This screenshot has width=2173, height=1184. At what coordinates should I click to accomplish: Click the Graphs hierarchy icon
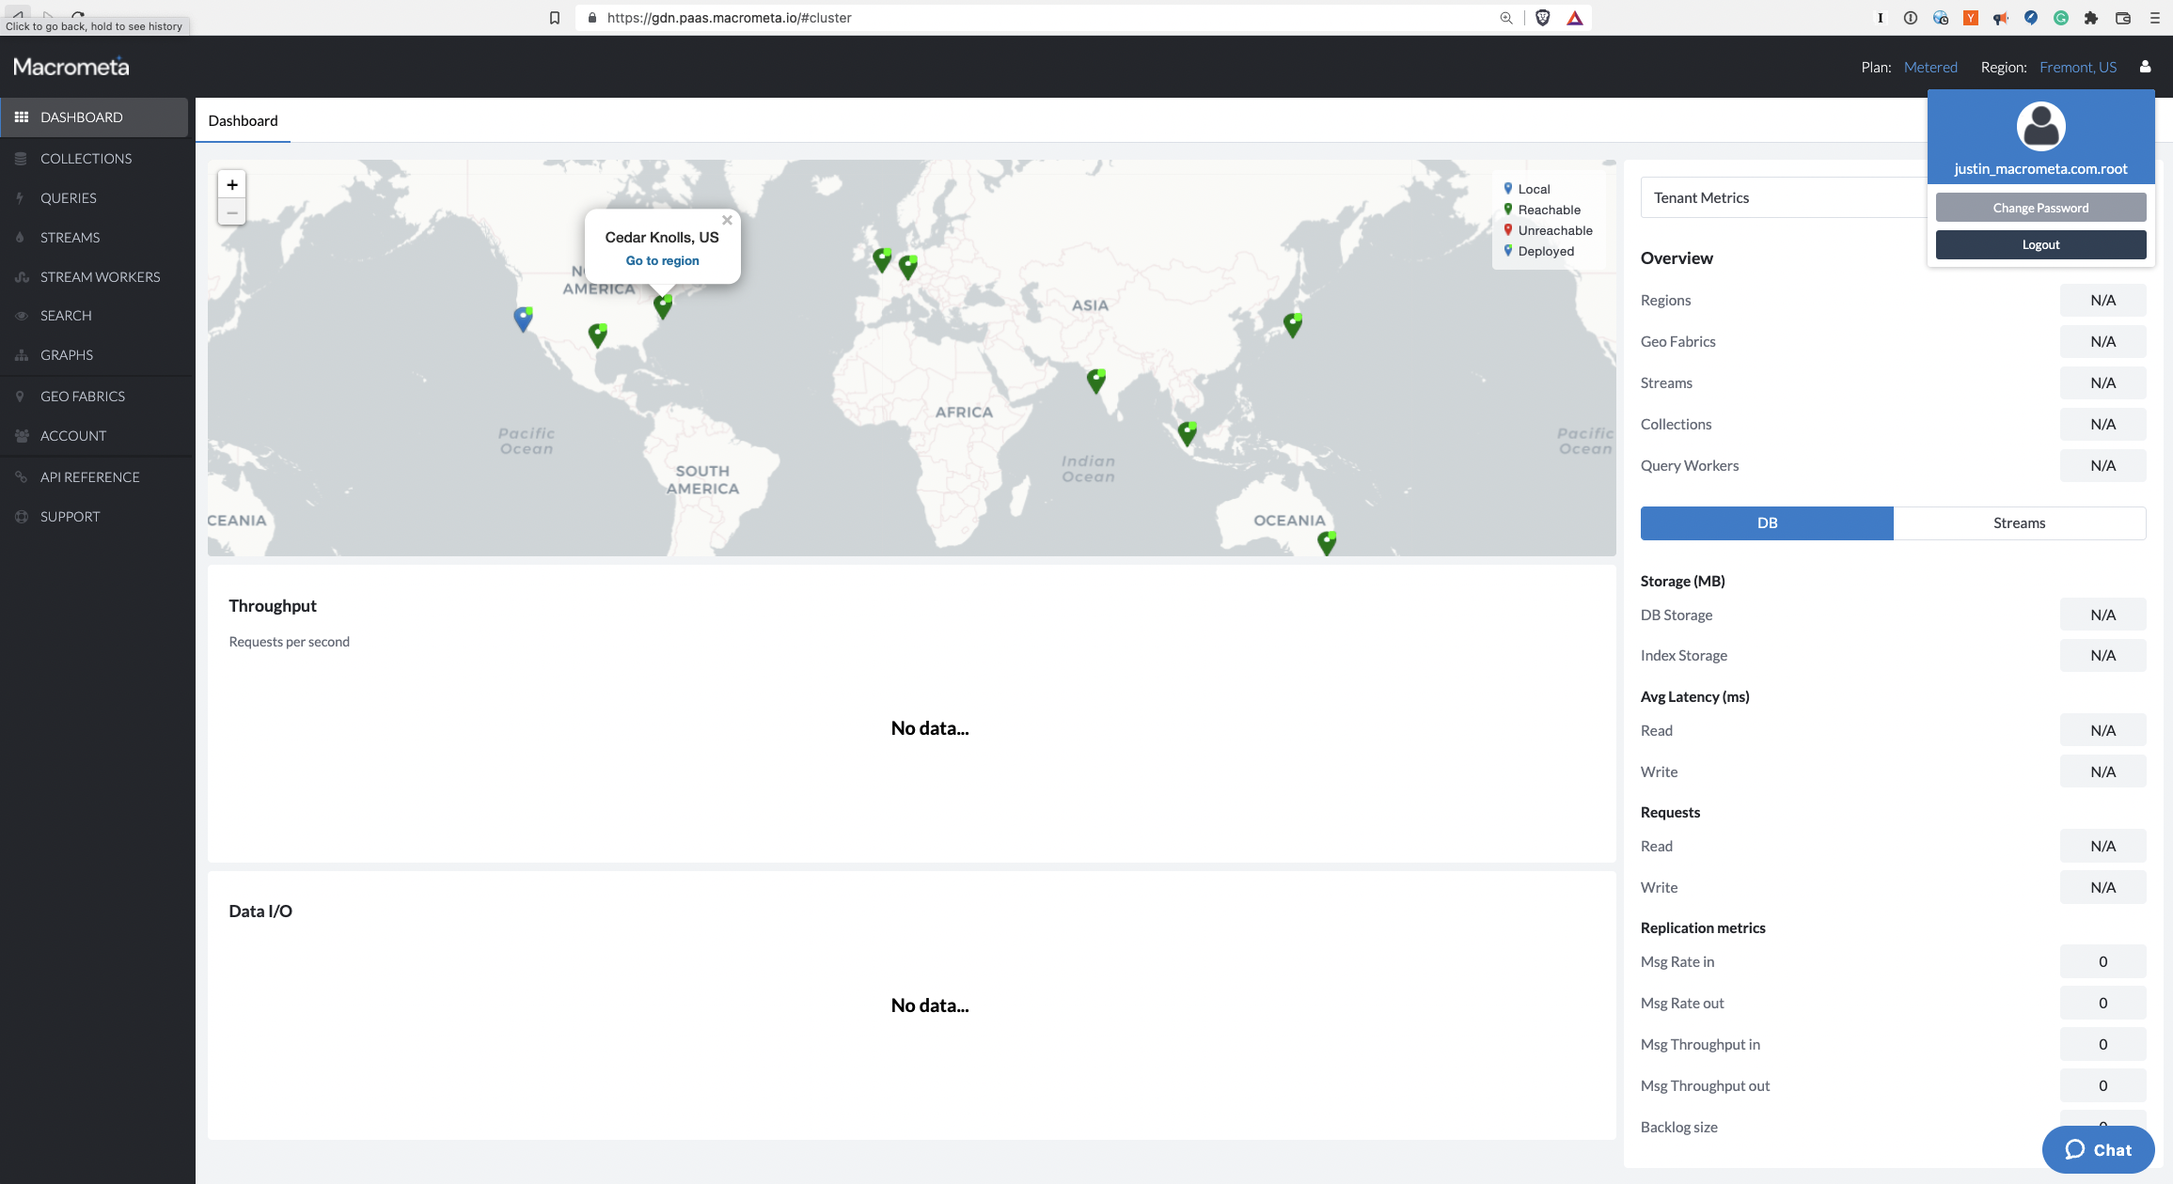21,355
